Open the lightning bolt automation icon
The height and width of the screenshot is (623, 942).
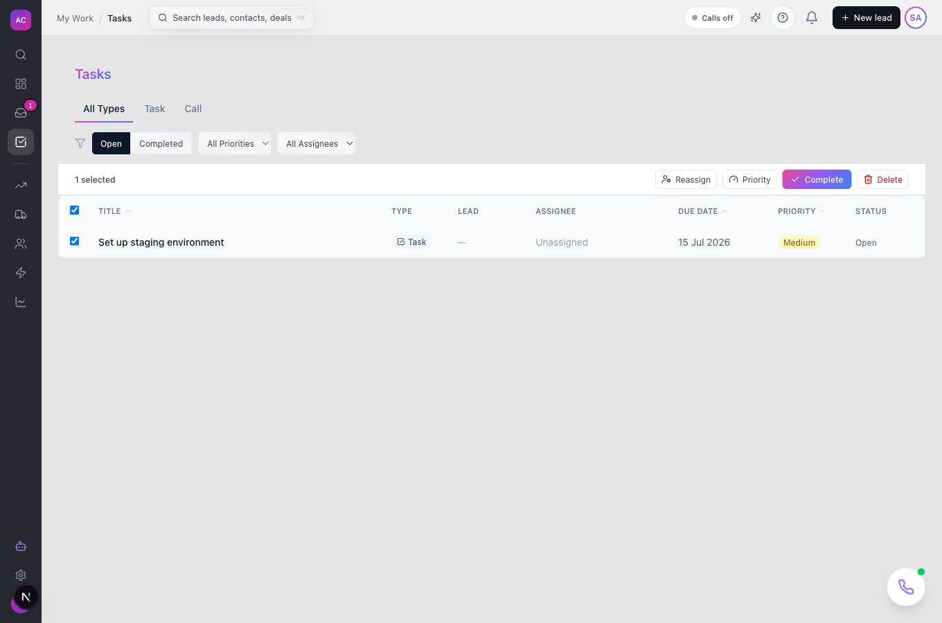[x=21, y=273]
